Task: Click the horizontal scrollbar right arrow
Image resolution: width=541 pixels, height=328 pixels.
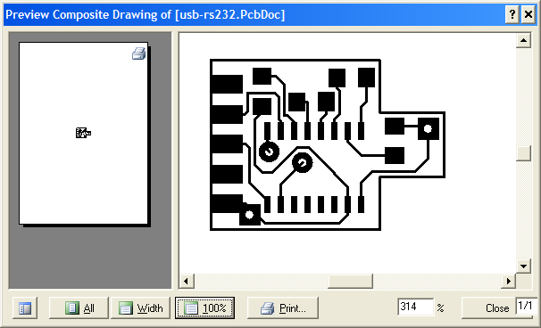Action: point(508,281)
